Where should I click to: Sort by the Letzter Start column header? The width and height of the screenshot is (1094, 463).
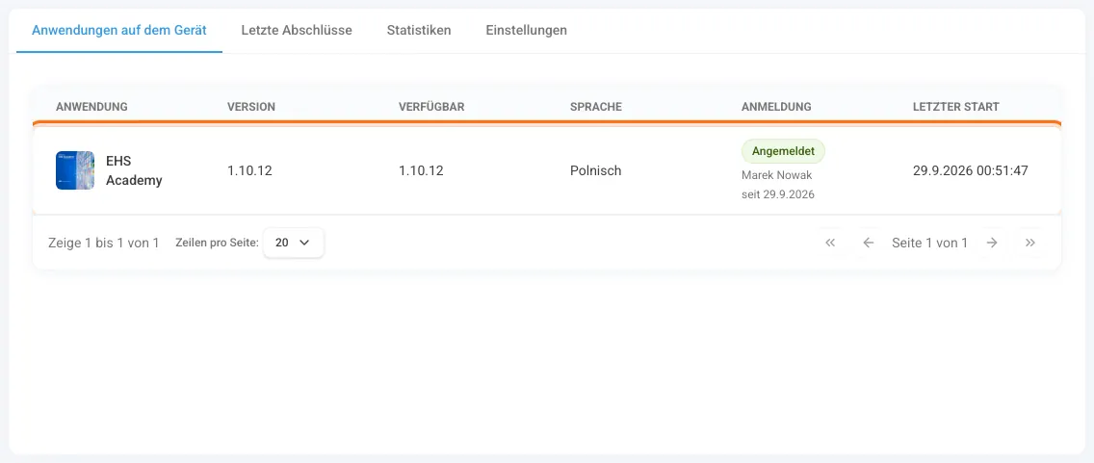point(956,107)
